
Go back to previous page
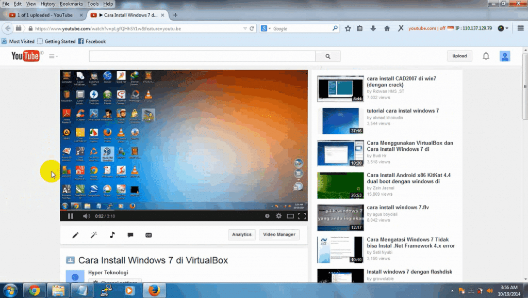point(8,28)
